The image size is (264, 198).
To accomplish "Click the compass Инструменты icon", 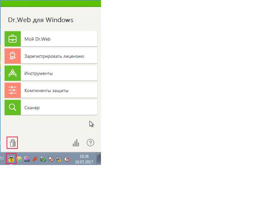I will pos(13,73).
